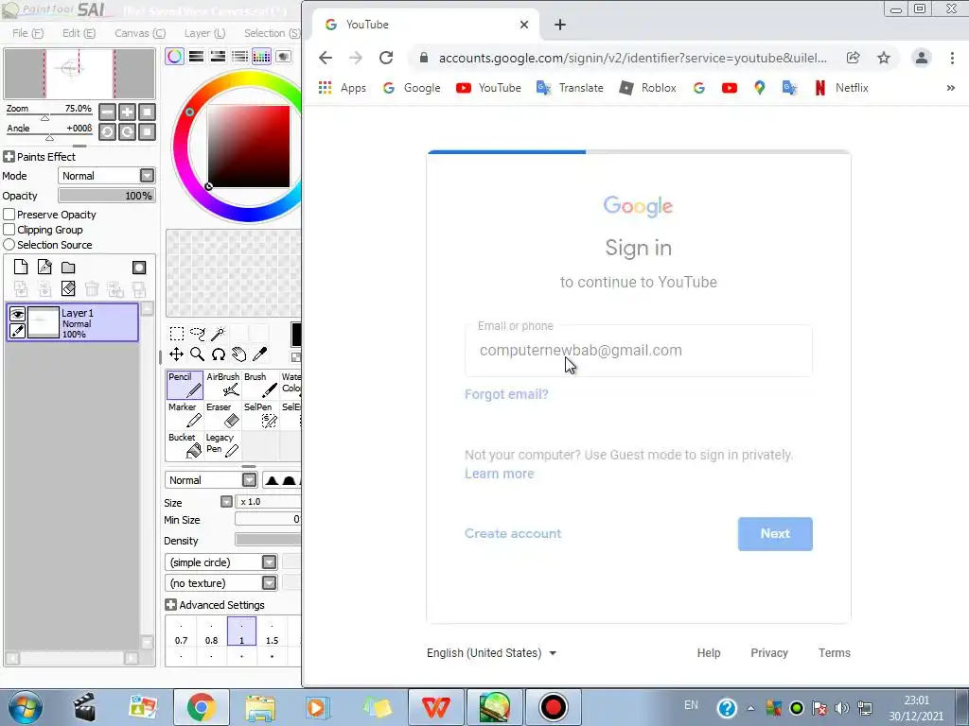Toggle the HSV slider panel
Image resolution: width=969 pixels, height=726 pixels.
click(219, 57)
